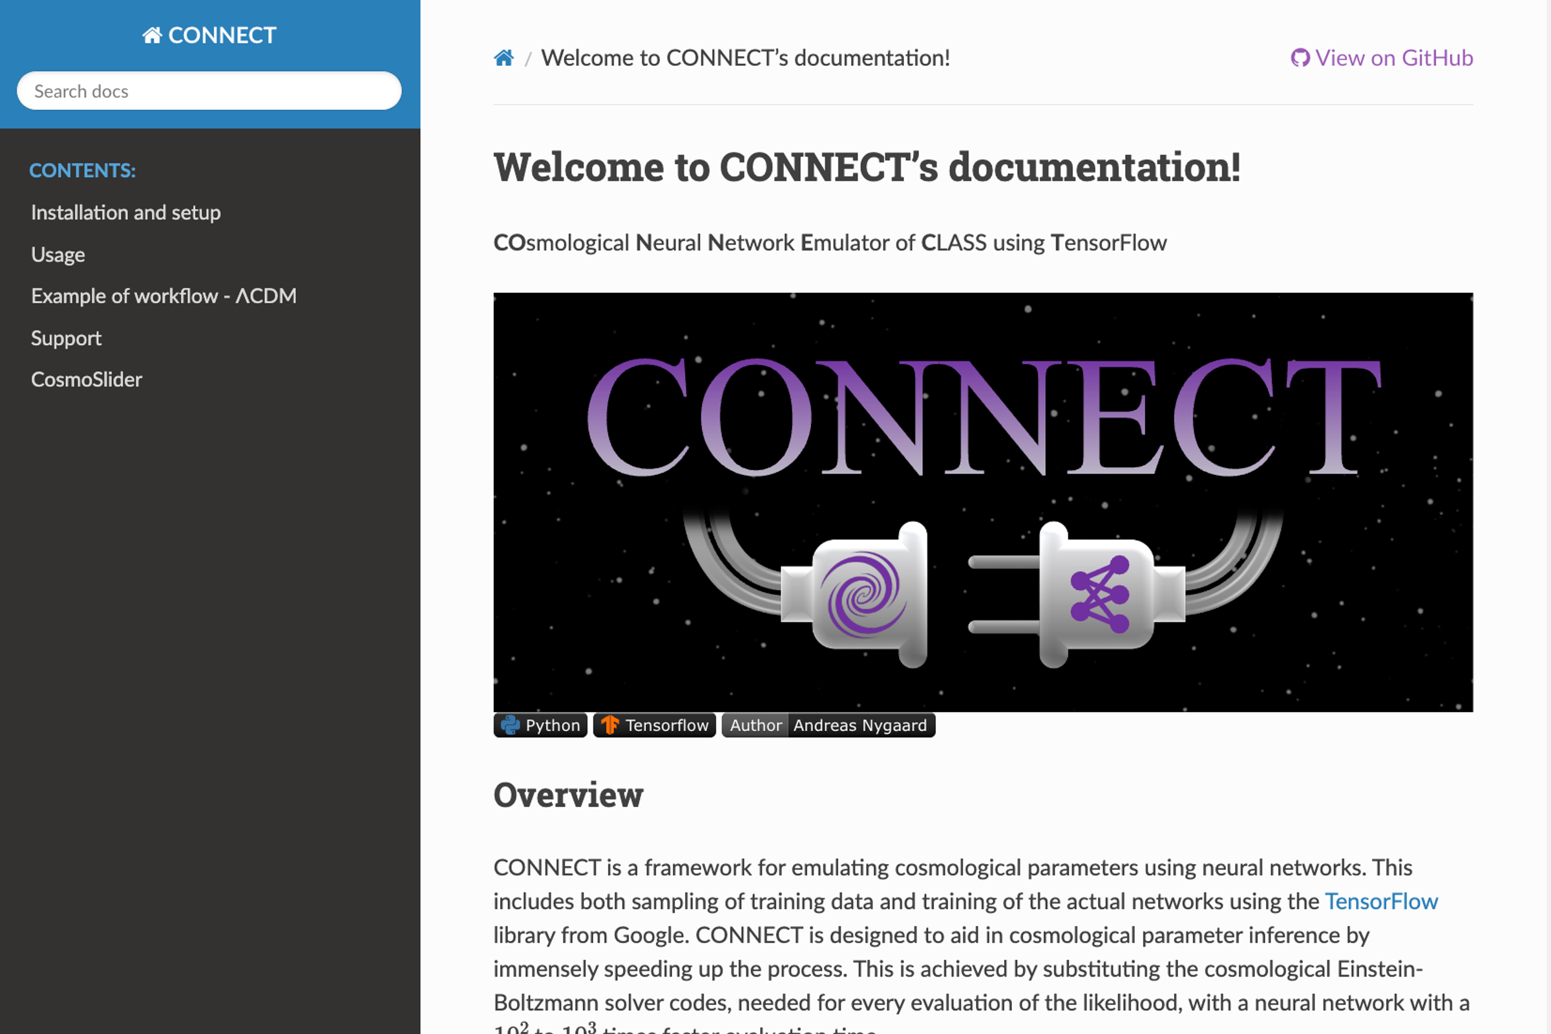Image resolution: width=1551 pixels, height=1034 pixels.
Task: Navigate to CosmoSlider page
Action: tap(87, 380)
